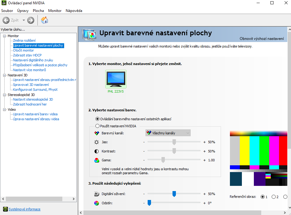Click the Digitální oživení icon
291x215 pixels.
[x=96, y=194]
